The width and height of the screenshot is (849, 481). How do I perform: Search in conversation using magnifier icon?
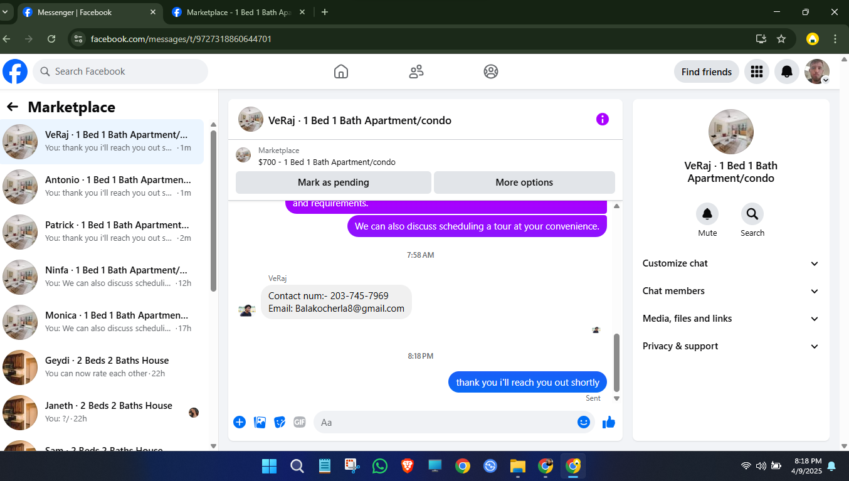point(752,214)
